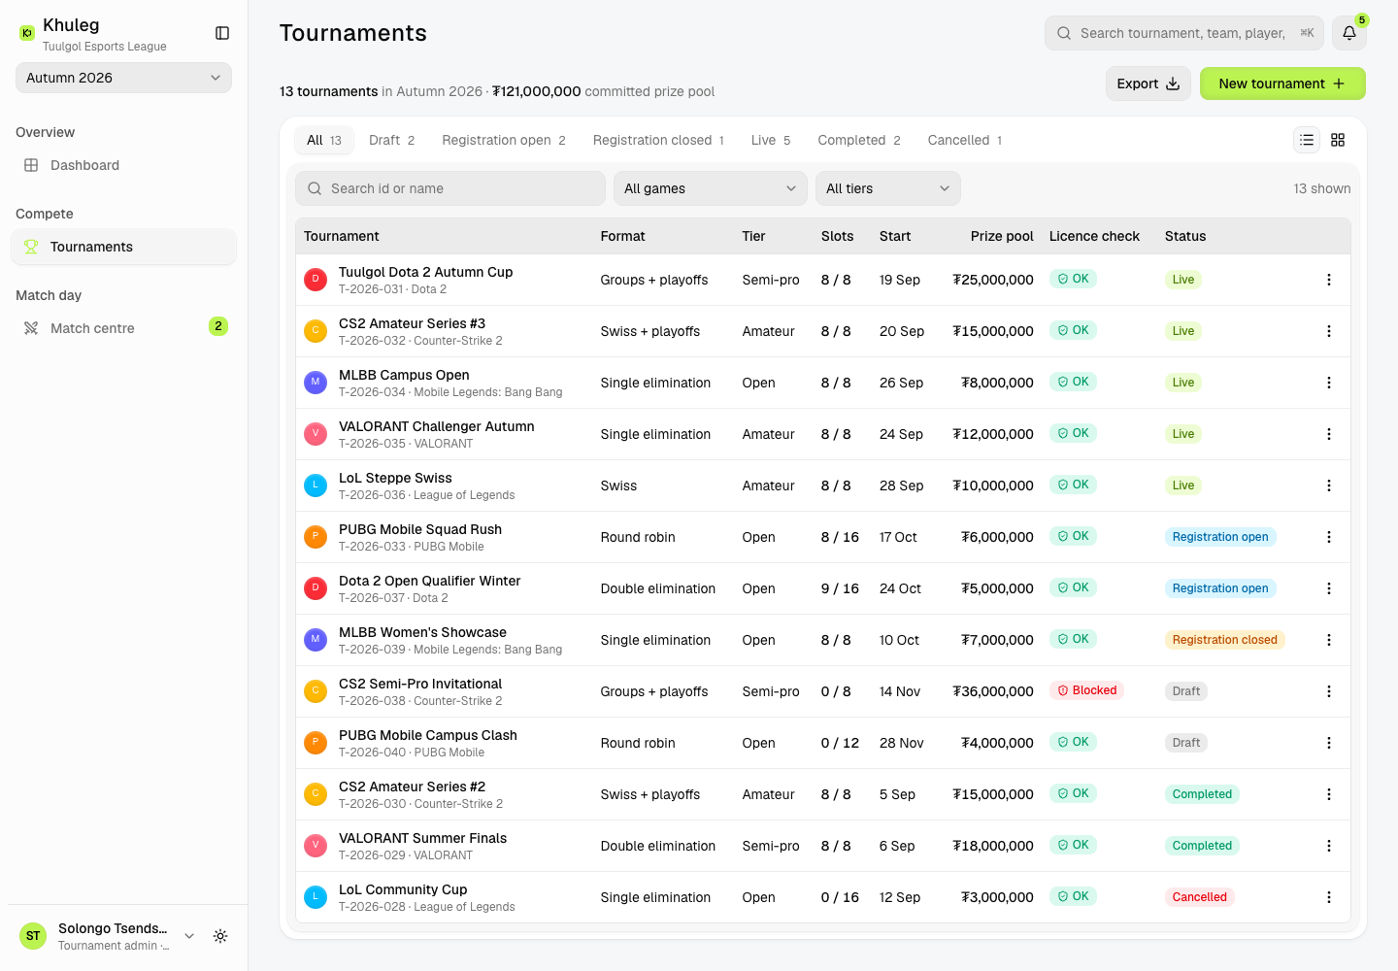Image resolution: width=1398 pixels, height=971 pixels.
Task: Switch to grid view layout
Action: [1338, 140]
